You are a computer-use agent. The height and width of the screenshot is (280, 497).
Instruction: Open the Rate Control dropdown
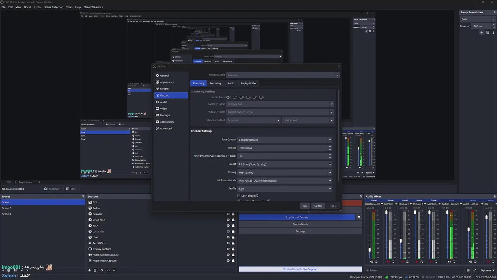click(285, 140)
